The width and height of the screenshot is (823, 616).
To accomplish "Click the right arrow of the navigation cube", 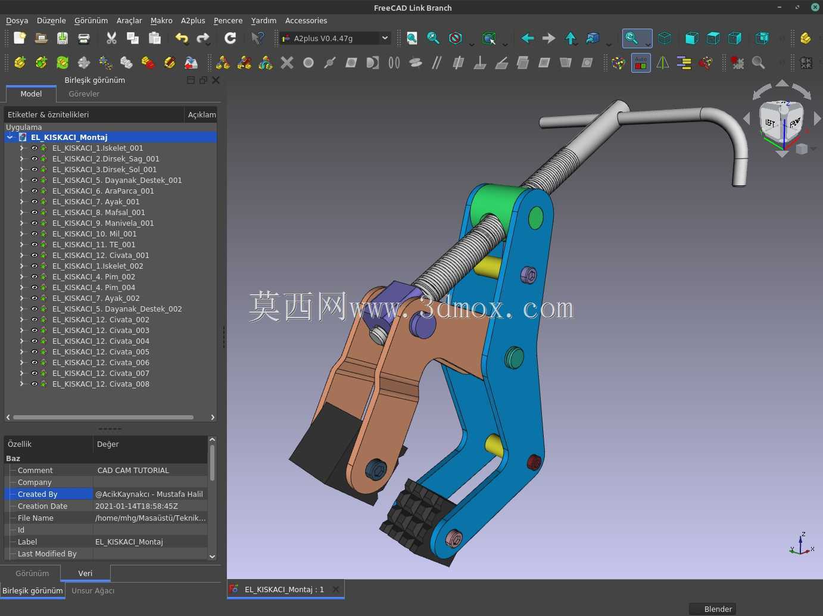I will [817, 119].
